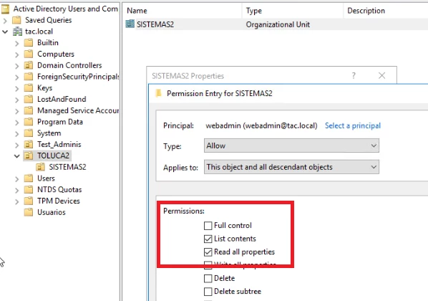Select the Saved Queries folder icon
The width and height of the screenshot is (428, 301).
pyautogui.click(x=16, y=20)
